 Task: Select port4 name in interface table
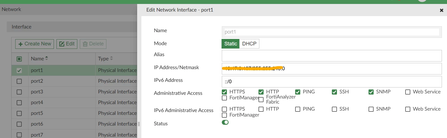pyautogui.click(x=37, y=102)
